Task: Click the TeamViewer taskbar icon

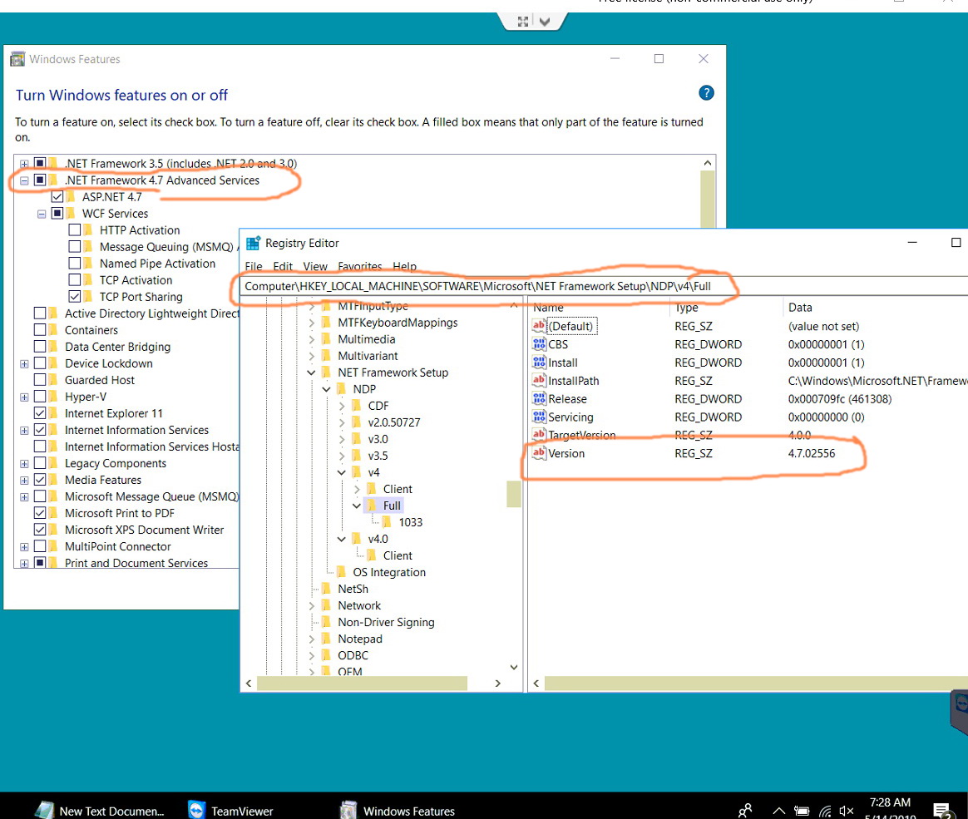Action: click(196, 810)
